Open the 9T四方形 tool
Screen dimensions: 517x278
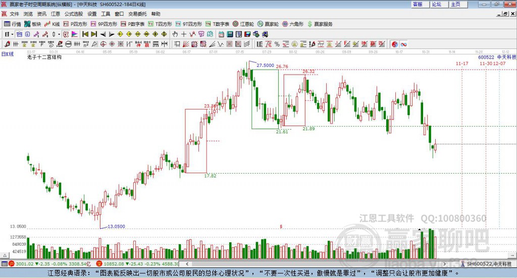click(189, 24)
